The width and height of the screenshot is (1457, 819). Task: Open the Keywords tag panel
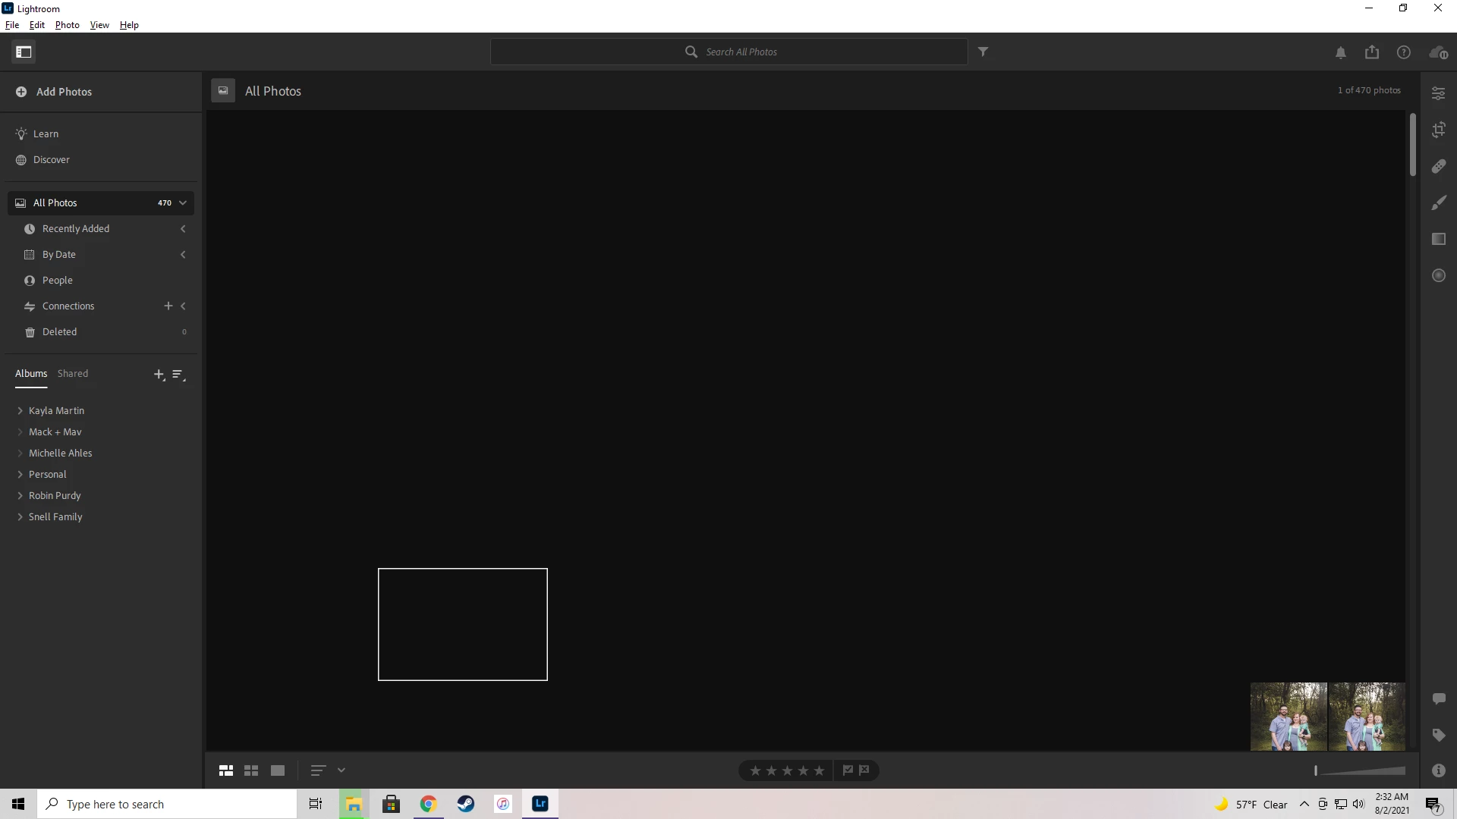click(x=1438, y=735)
